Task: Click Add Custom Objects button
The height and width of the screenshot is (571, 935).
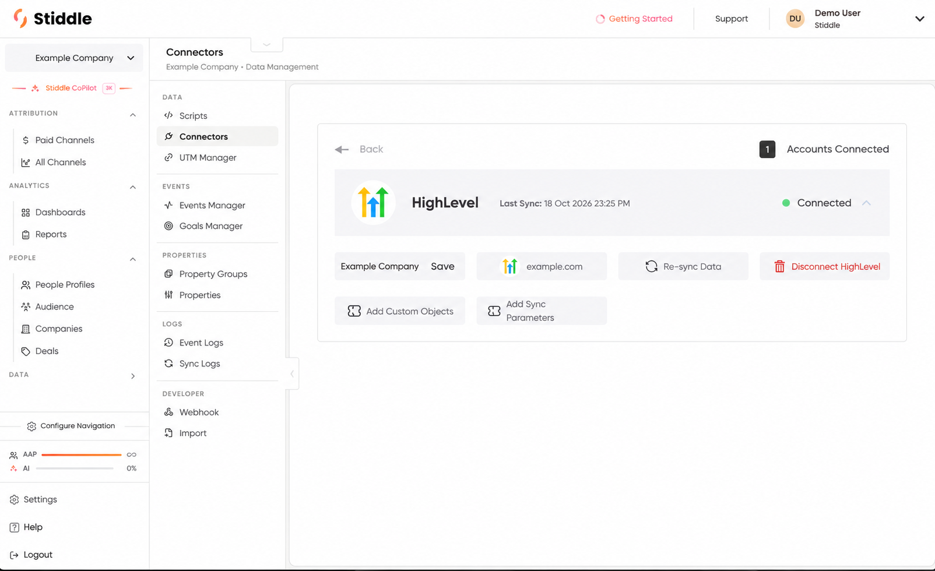Action: (x=400, y=311)
